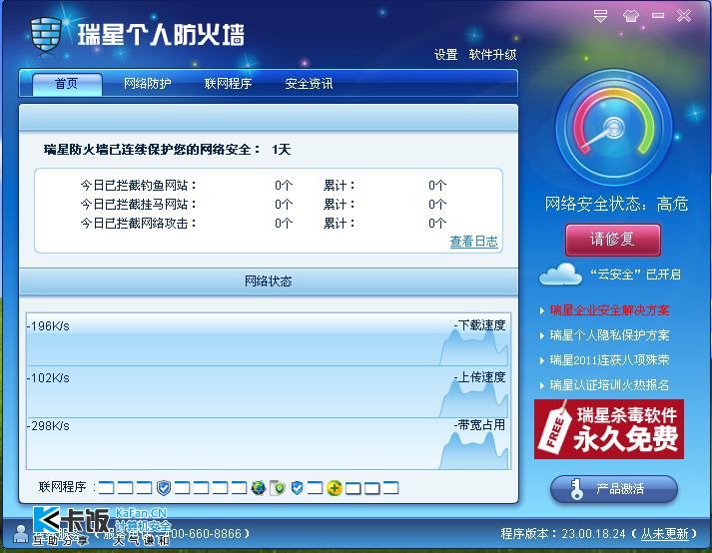712x553 pixels.
Task: Click the last window icon in 联网程序 row
Action: [x=390, y=488]
